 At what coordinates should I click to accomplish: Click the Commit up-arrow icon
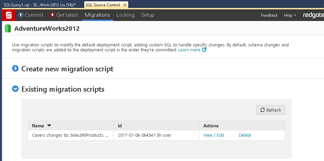coord(21,15)
